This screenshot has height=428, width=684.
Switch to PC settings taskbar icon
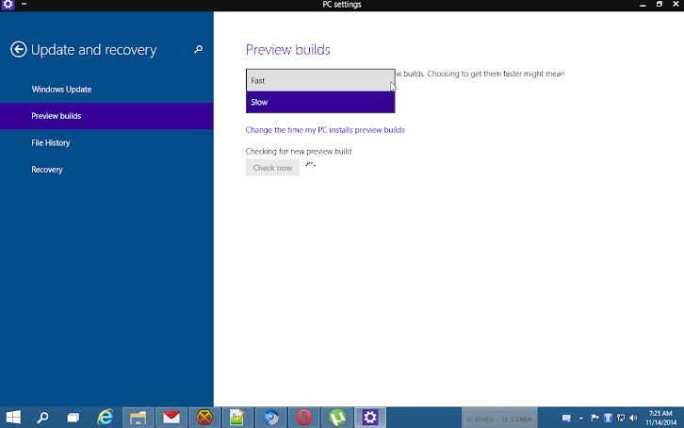pos(370,418)
